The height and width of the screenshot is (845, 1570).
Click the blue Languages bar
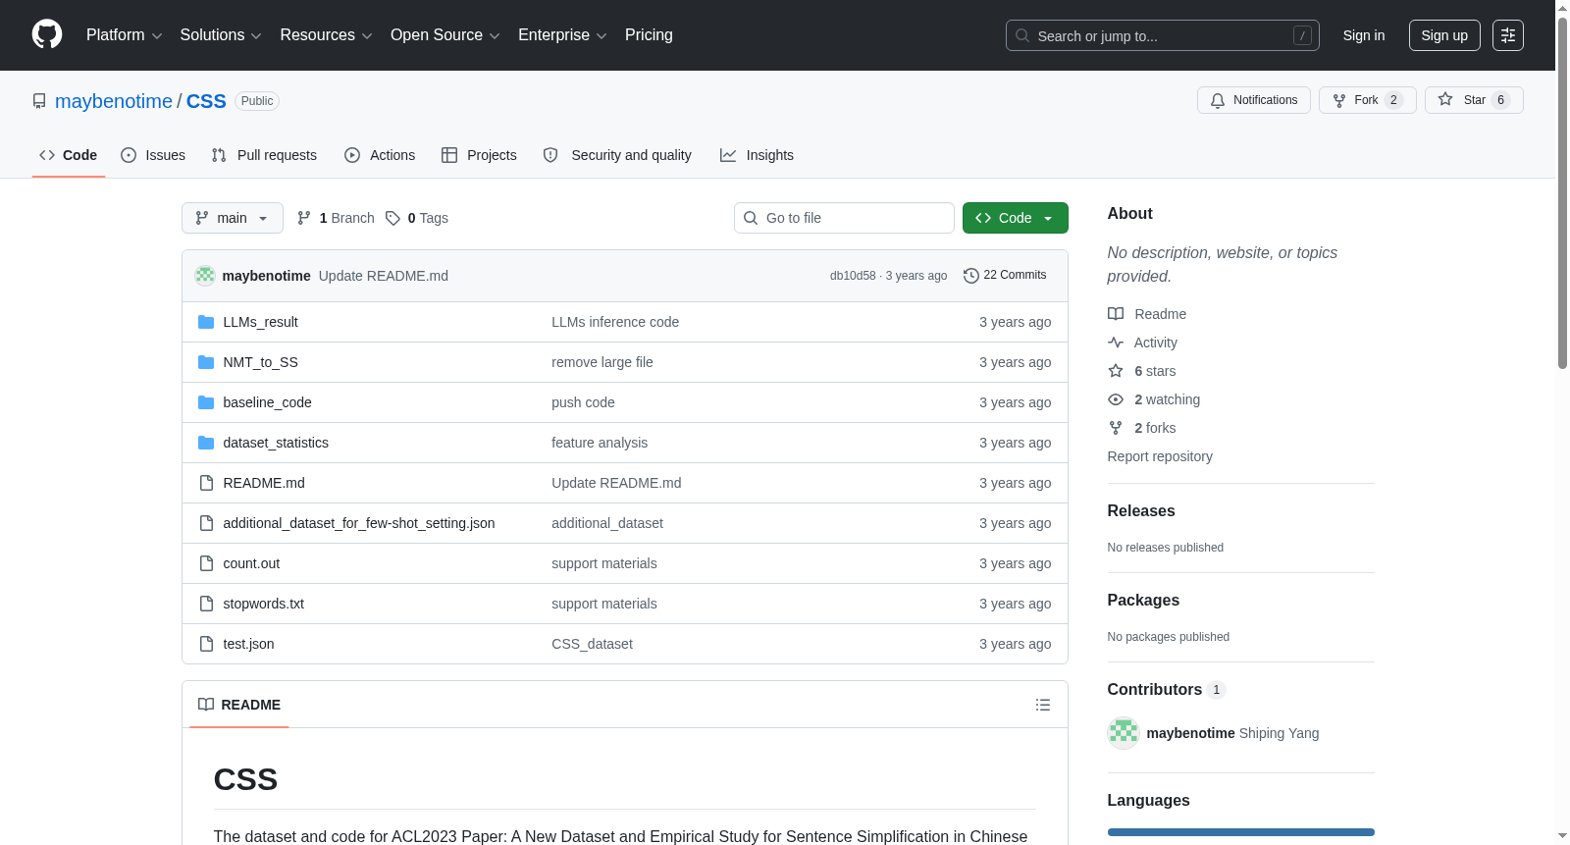1241,832
